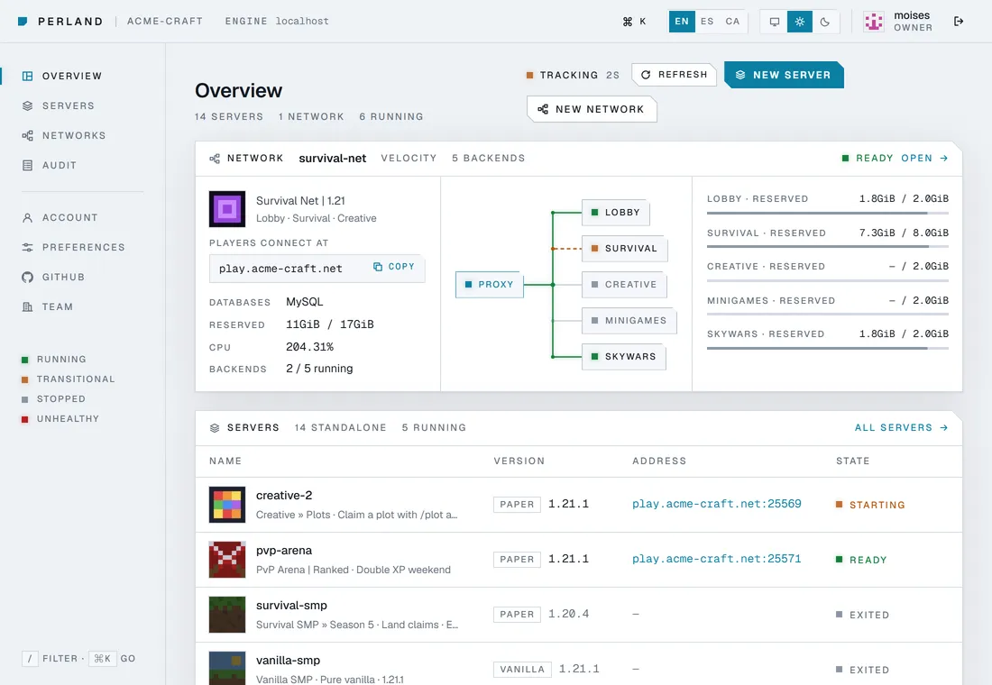Click the Tracking 2s indicator
The width and height of the screenshot is (992, 685).
click(x=573, y=76)
